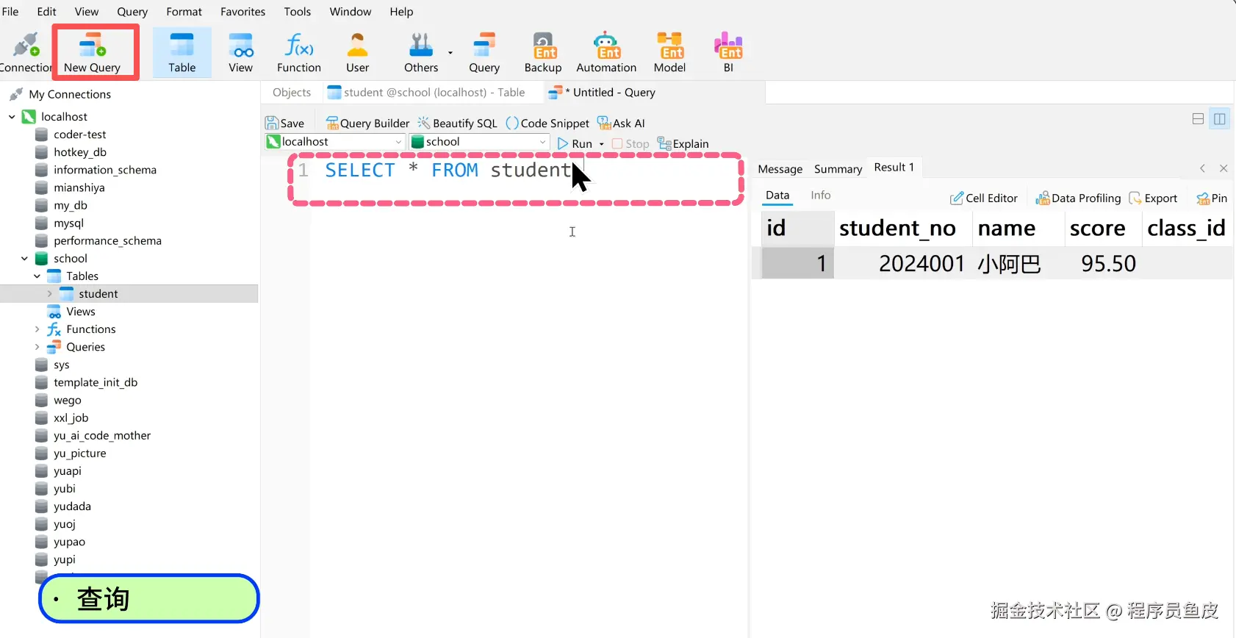
Task: Open the Favorites menu
Action: (242, 12)
